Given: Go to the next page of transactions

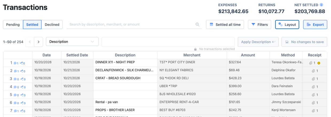Looking at the screenshot, I should tap(38, 42).
